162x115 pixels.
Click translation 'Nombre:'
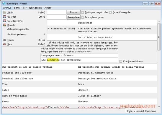83,101
